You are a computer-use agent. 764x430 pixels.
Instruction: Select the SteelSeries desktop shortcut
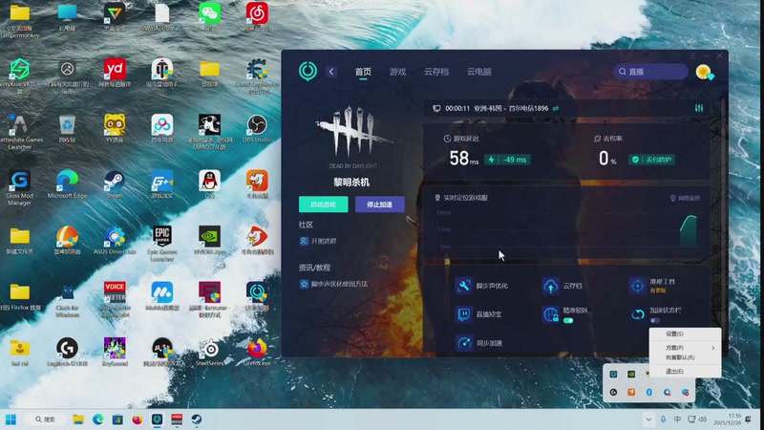[209, 352]
